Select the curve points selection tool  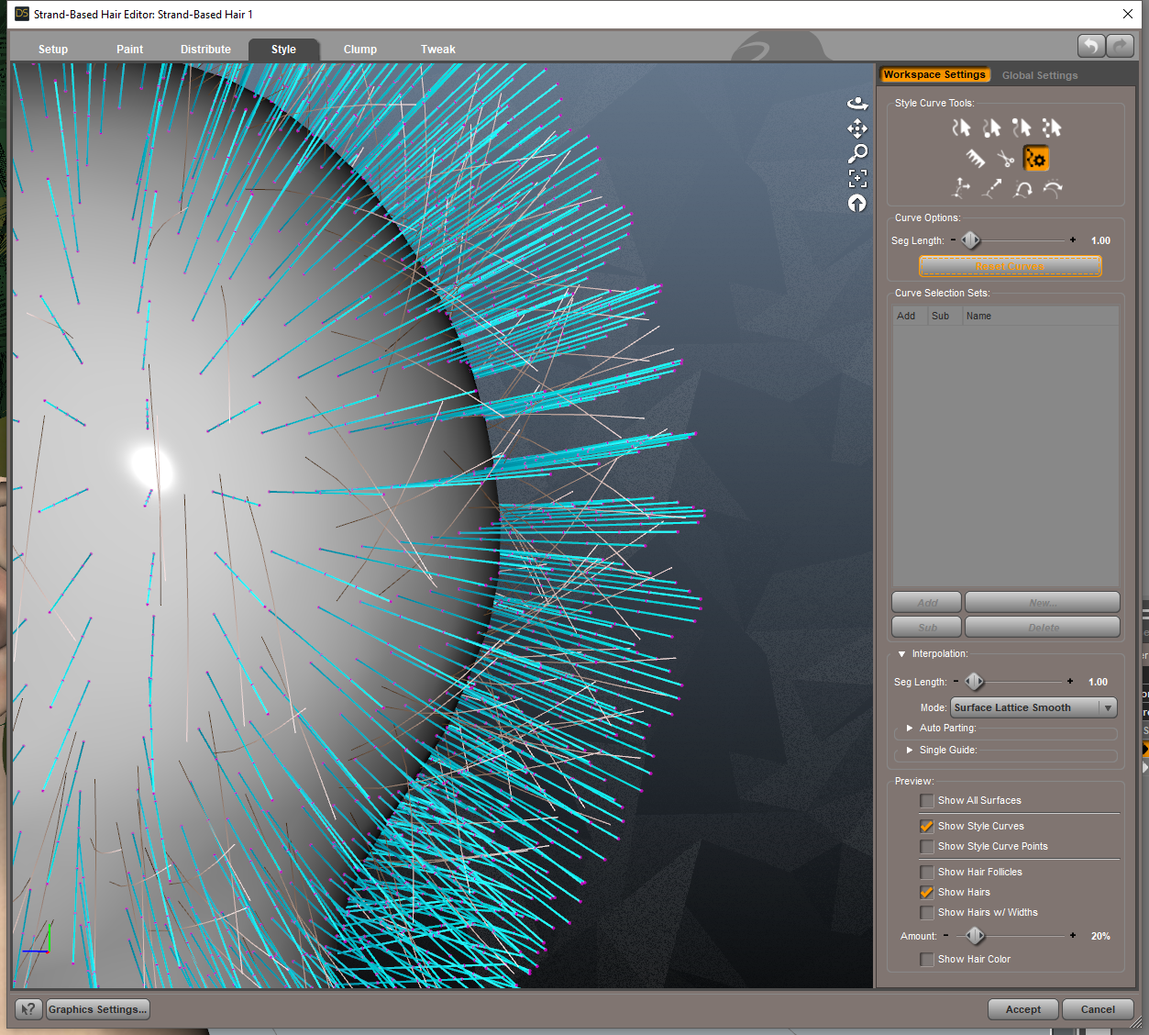pyautogui.click(x=1052, y=128)
